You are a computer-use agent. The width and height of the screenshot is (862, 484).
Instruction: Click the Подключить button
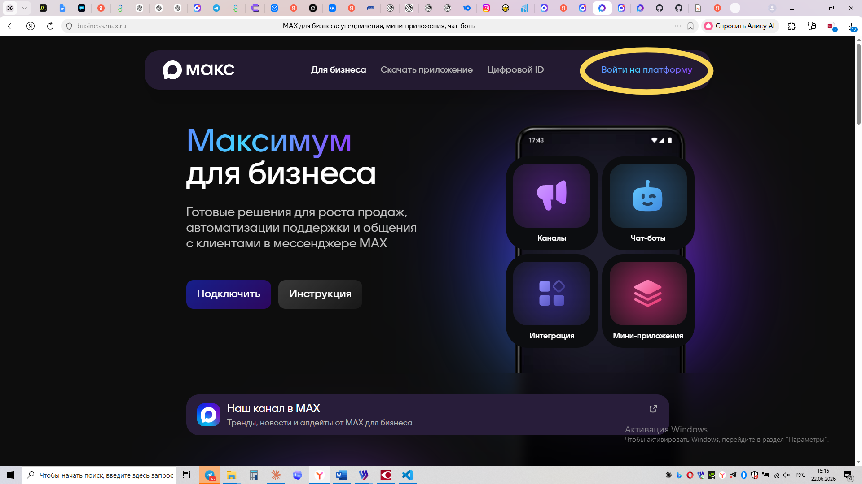pyautogui.click(x=229, y=294)
